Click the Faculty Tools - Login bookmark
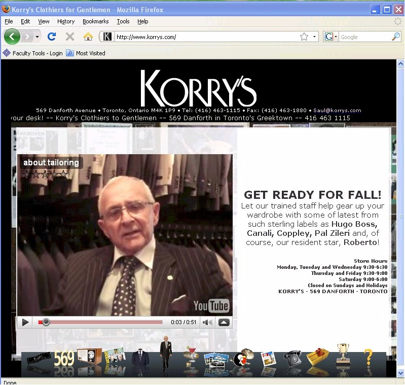The width and height of the screenshot is (405, 385). point(33,53)
